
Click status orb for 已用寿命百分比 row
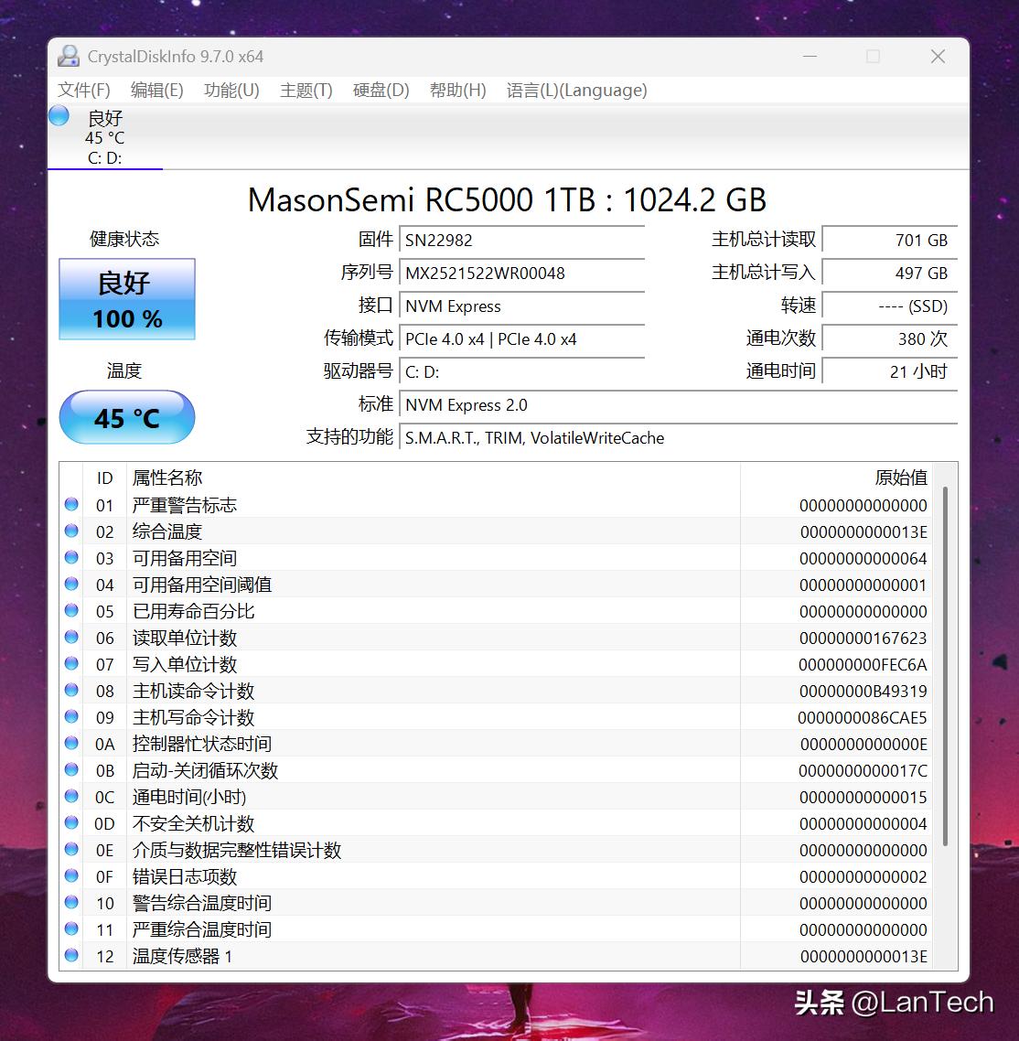[x=71, y=611]
